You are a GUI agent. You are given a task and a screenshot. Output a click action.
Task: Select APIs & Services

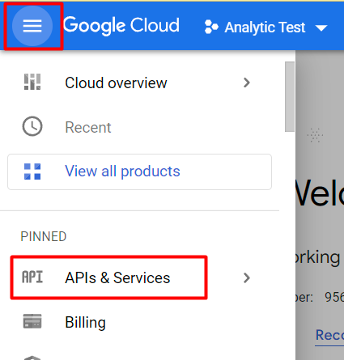click(x=117, y=277)
